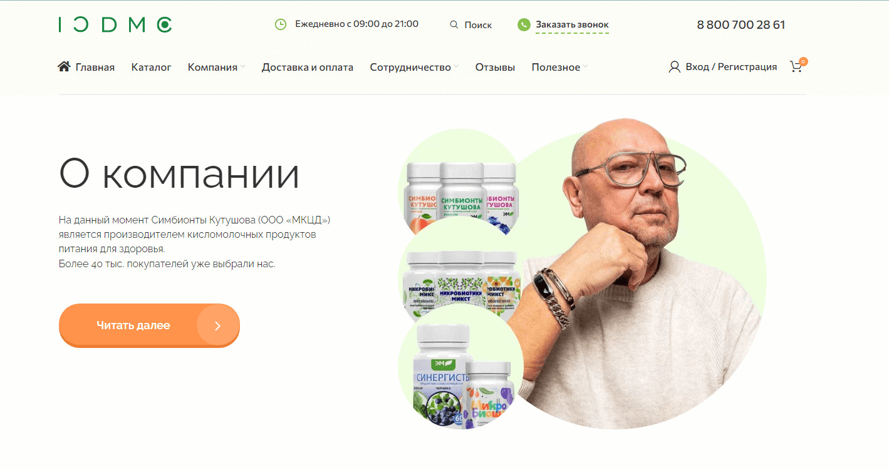
Task: Click the Заказать звонок link
Action: 572,25
